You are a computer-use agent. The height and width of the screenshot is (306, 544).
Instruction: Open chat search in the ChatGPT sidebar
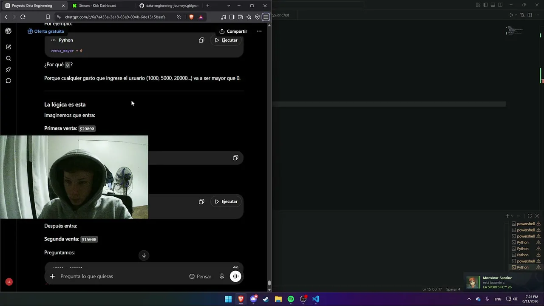point(8,58)
